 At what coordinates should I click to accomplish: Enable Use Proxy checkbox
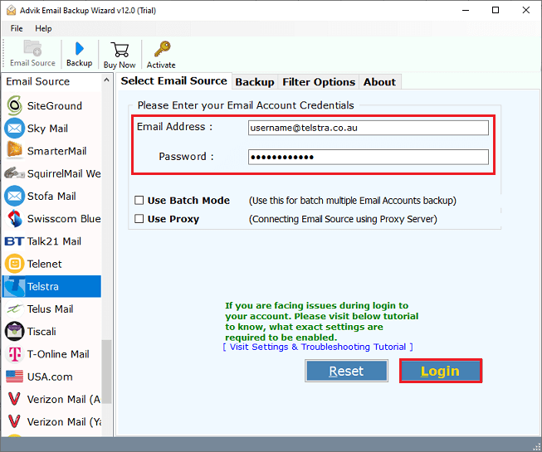click(x=139, y=219)
